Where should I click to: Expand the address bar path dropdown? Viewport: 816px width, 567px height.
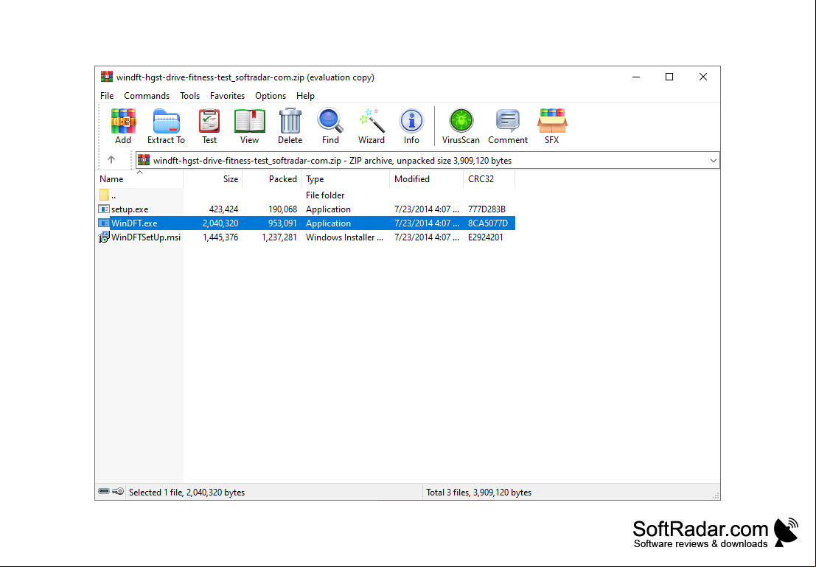(714, 160)
